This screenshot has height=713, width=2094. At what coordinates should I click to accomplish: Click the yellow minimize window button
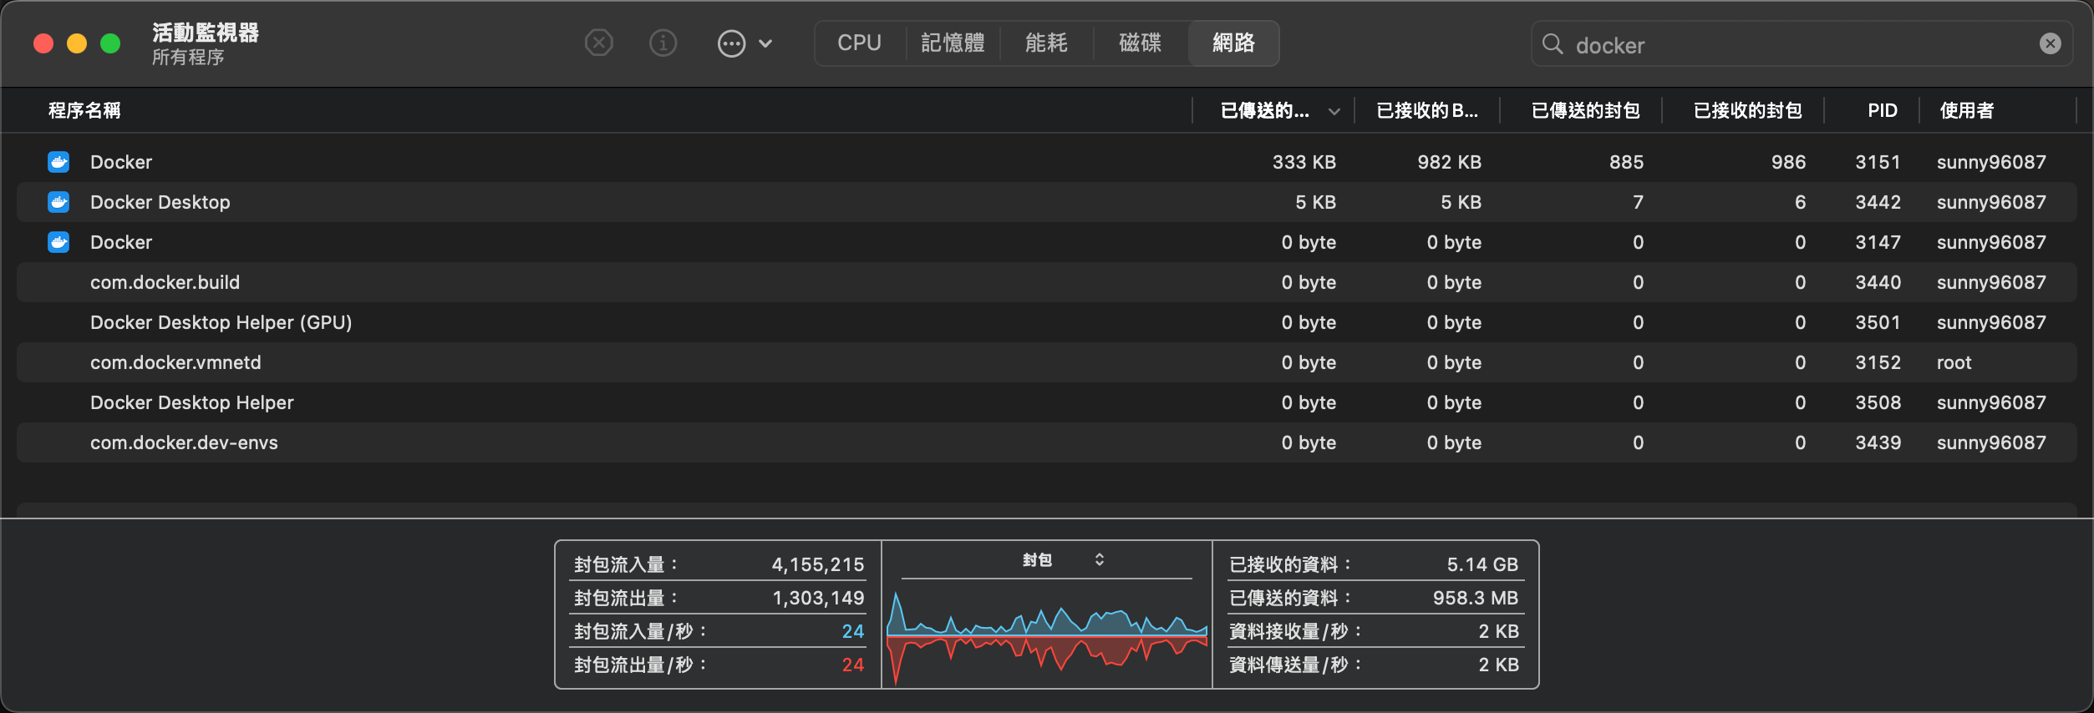coord(77,43)
